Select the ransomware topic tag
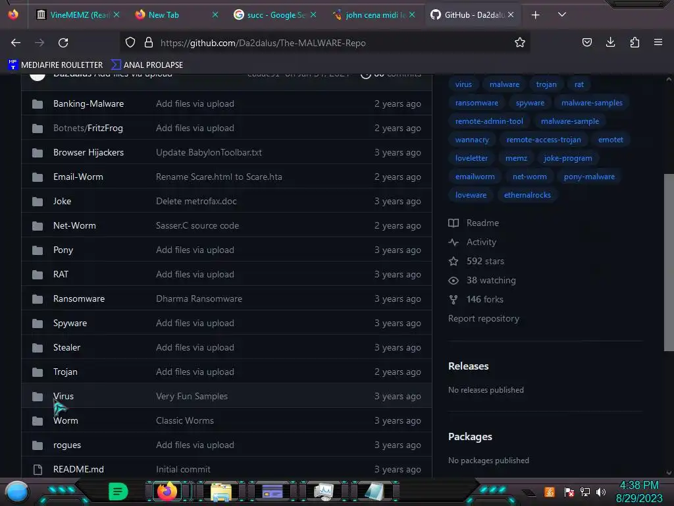Screen dimensions: 674x506 click(x=477, y=103)
